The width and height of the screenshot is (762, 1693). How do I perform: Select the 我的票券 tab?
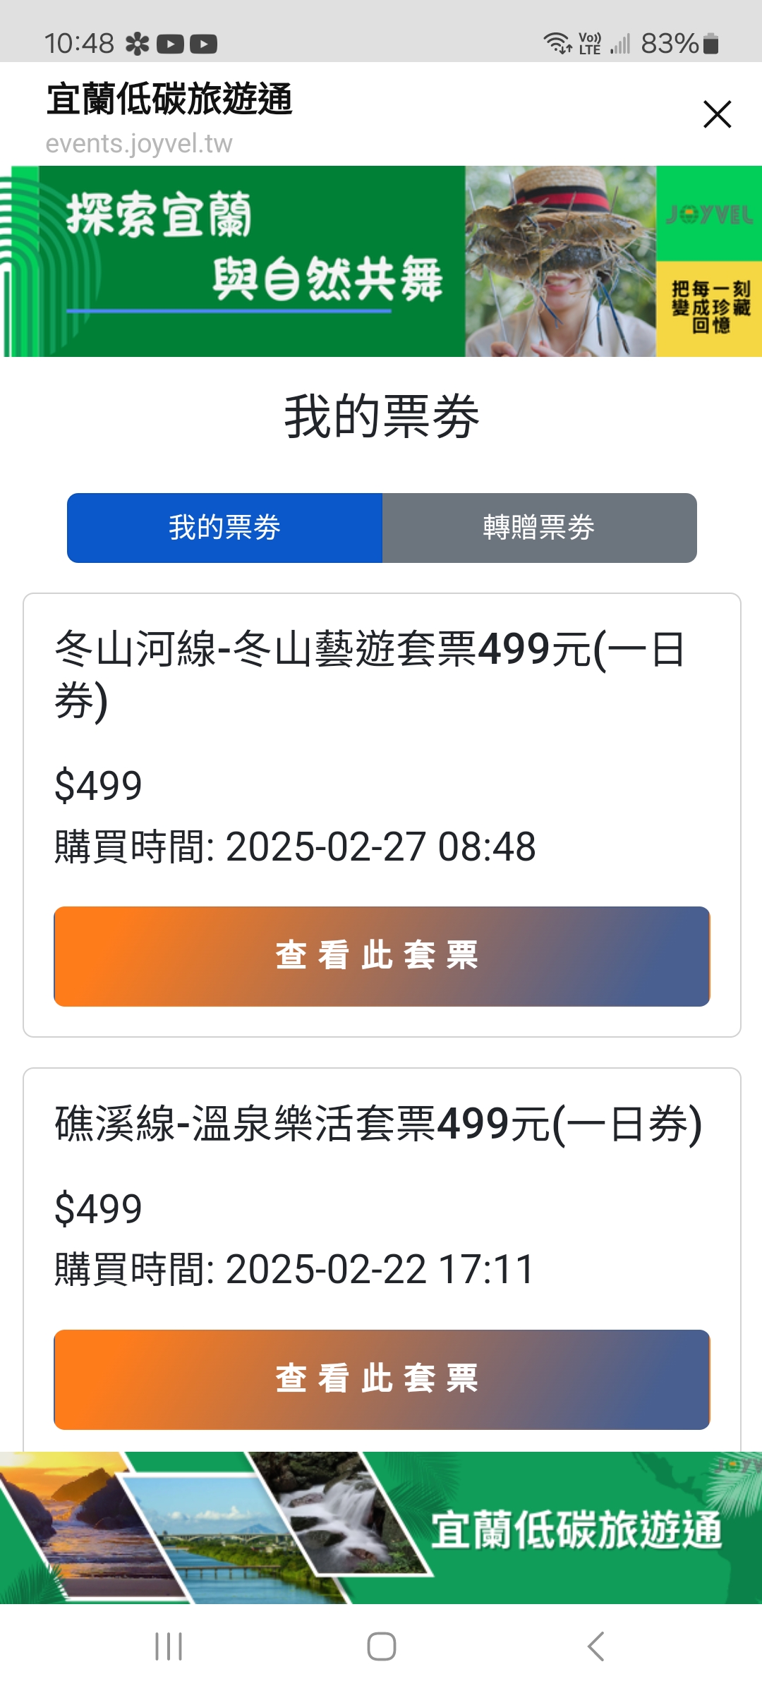[224, 528]
